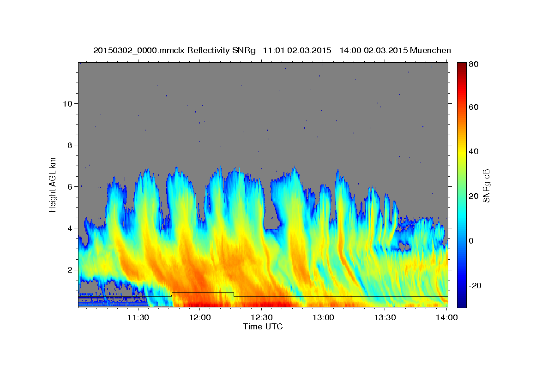The width and height of the screenshot is (554, 369).
Task: Click the 12:00 time tick label
Action: [199, 318]
